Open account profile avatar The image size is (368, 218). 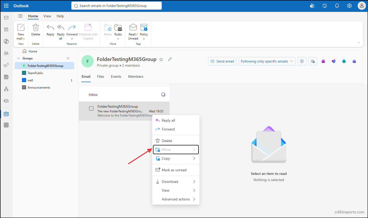pos(362,6)
